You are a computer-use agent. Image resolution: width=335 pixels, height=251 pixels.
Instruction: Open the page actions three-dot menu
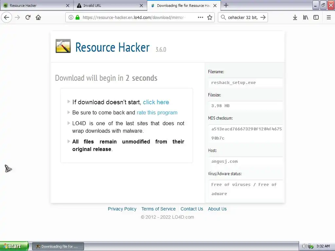[201, 18]
